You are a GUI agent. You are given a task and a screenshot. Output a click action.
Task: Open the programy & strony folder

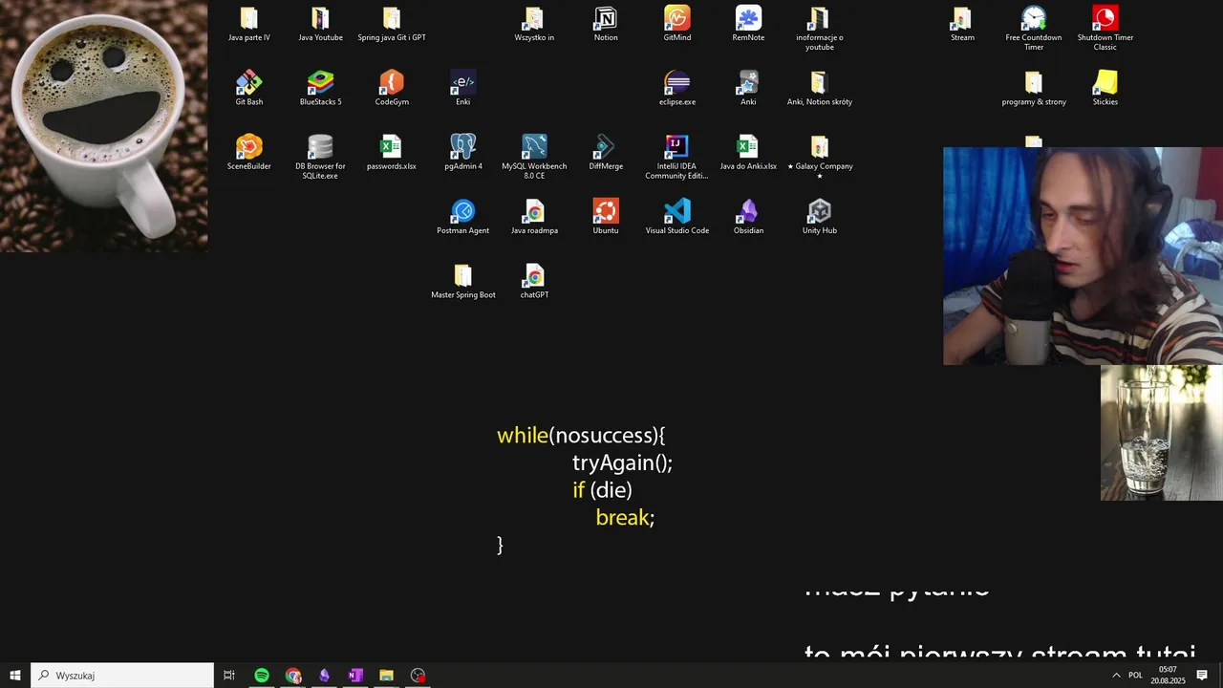(1034, 89)
